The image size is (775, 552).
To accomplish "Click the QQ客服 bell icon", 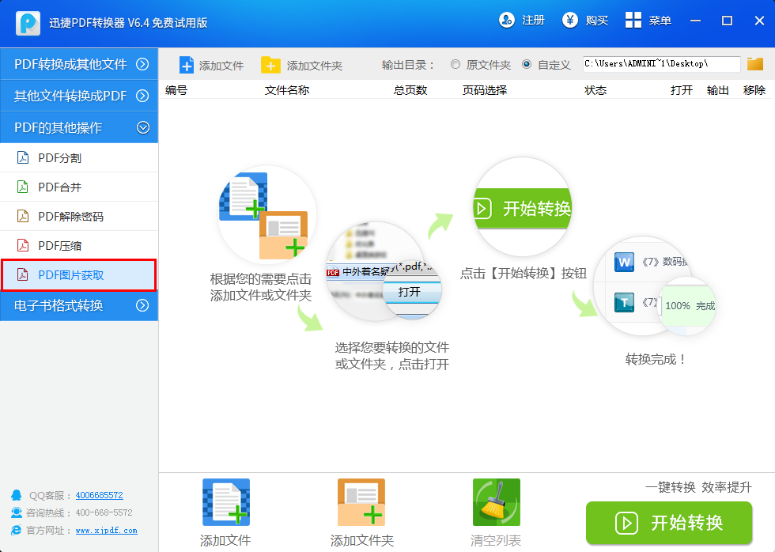I will click(x=17, y=495).
